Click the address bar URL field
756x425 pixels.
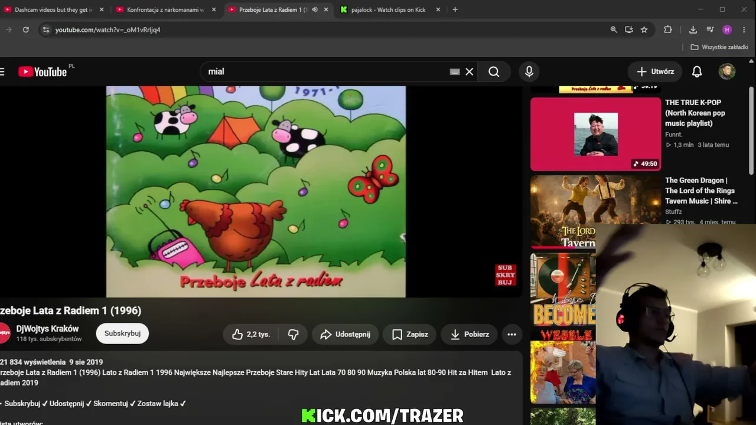[331, 30]
